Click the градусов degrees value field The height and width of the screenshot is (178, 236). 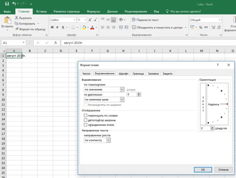pyautogui.click(x=205, y=128)
